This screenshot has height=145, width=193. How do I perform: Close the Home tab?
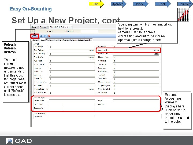point(38,27)
